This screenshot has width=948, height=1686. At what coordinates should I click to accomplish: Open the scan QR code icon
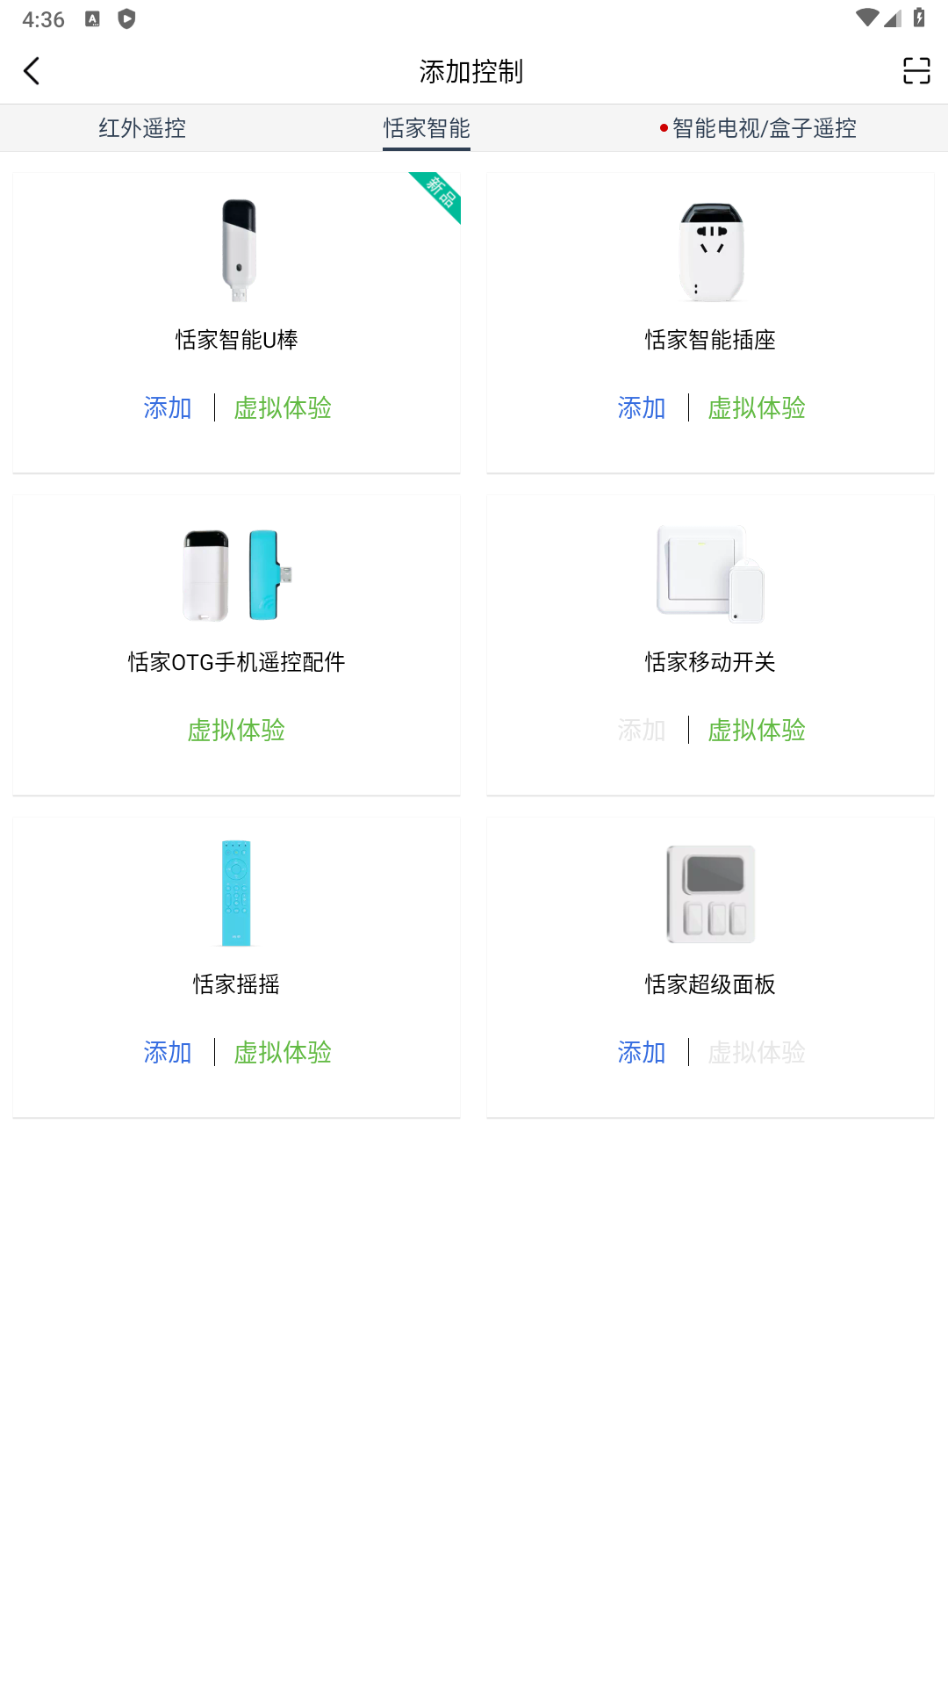pos(916,71)
